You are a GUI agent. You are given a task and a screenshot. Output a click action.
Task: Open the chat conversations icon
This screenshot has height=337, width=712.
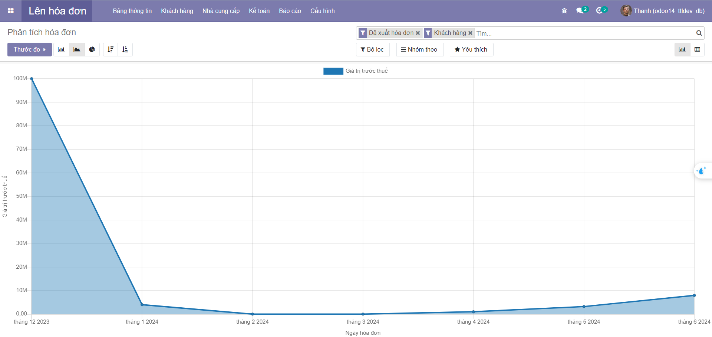coord(580,11)
